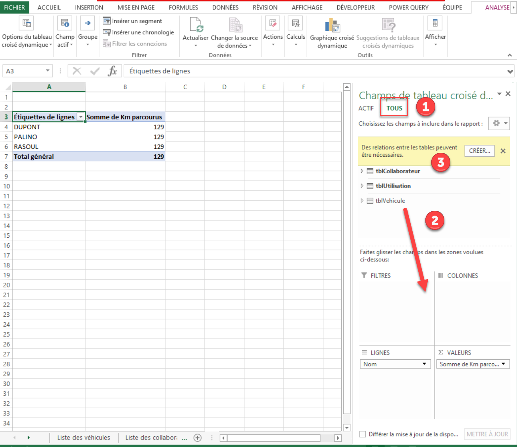Expand the tblVehicule table
The width and height of the screenshot is (517, 447).
(362, 201)
